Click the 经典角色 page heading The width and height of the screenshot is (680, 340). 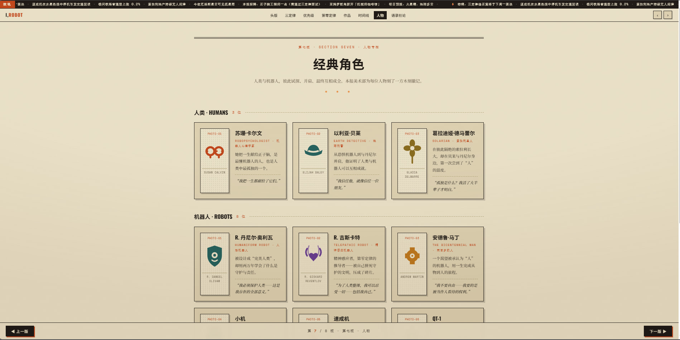click(x=339, y=65)
